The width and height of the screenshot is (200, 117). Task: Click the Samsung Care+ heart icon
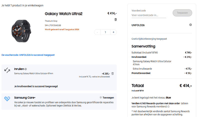(7, 99)
